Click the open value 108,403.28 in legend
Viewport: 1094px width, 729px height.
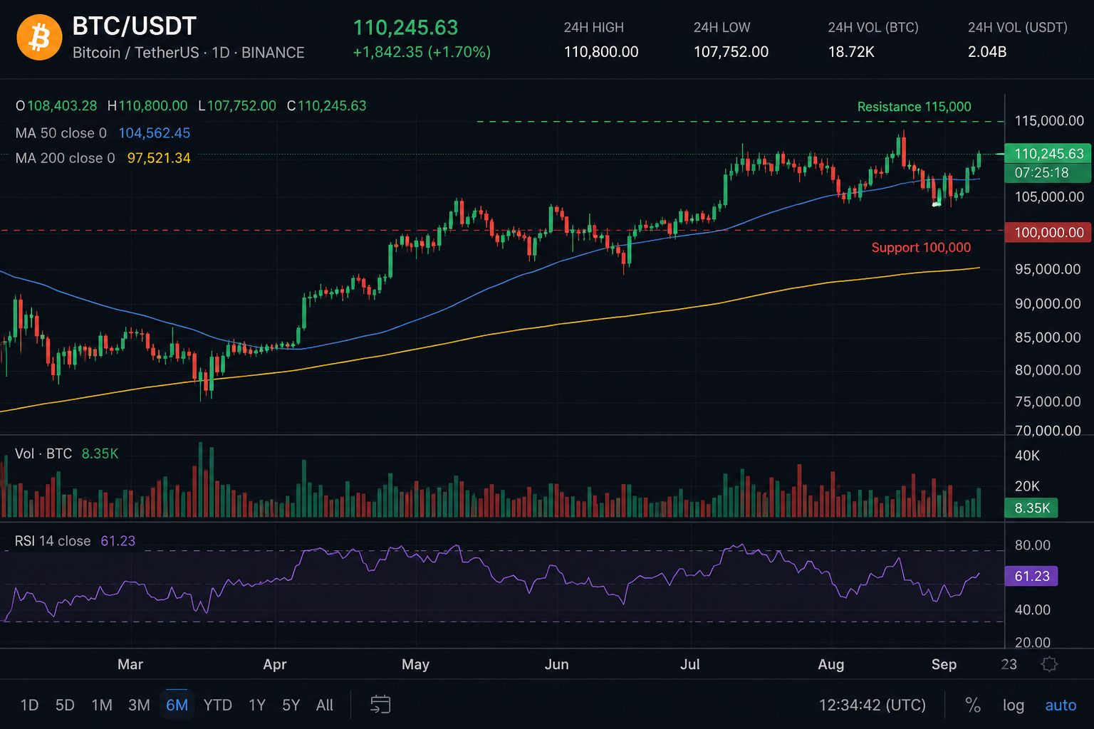click(x=62, y=106)
